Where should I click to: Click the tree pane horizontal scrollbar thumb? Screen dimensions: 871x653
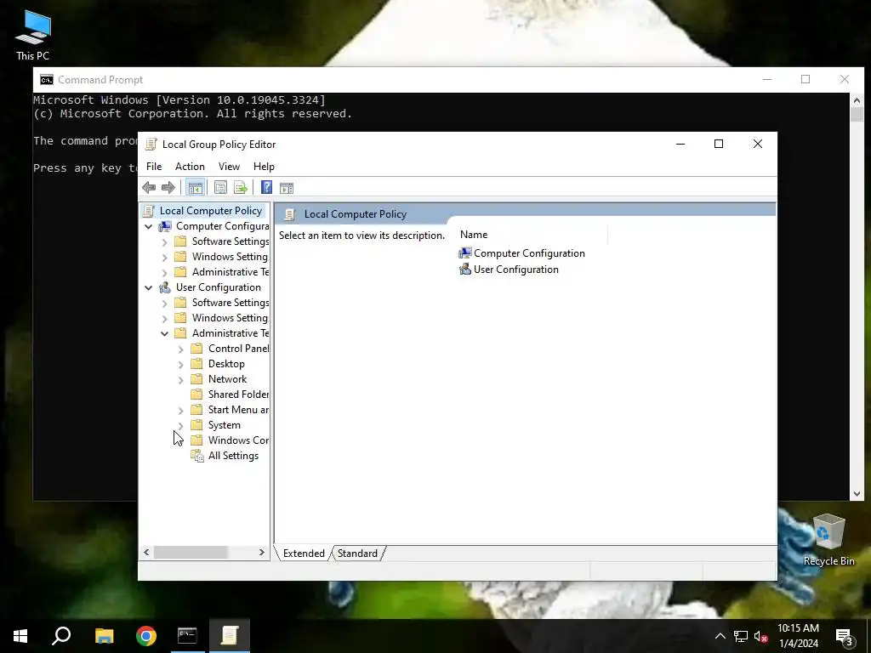click(x=191, y=553)
